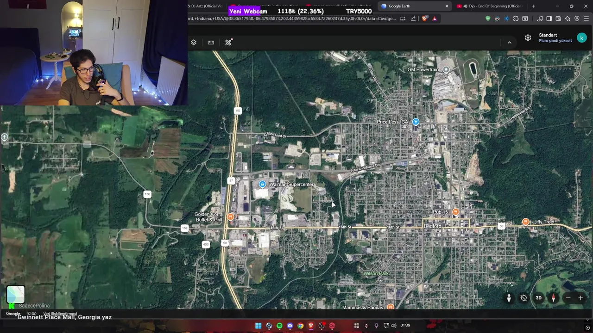The height and width of the screenshot is (333, 593).
Task: Open the browser hamburger menu
Action: click(586, 18)
